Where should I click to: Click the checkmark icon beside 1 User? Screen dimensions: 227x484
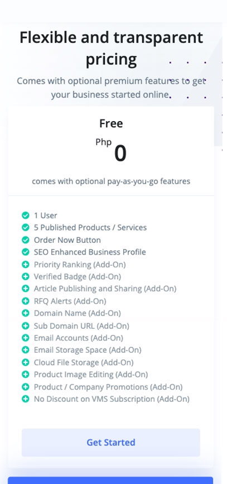tap(25, 215)
